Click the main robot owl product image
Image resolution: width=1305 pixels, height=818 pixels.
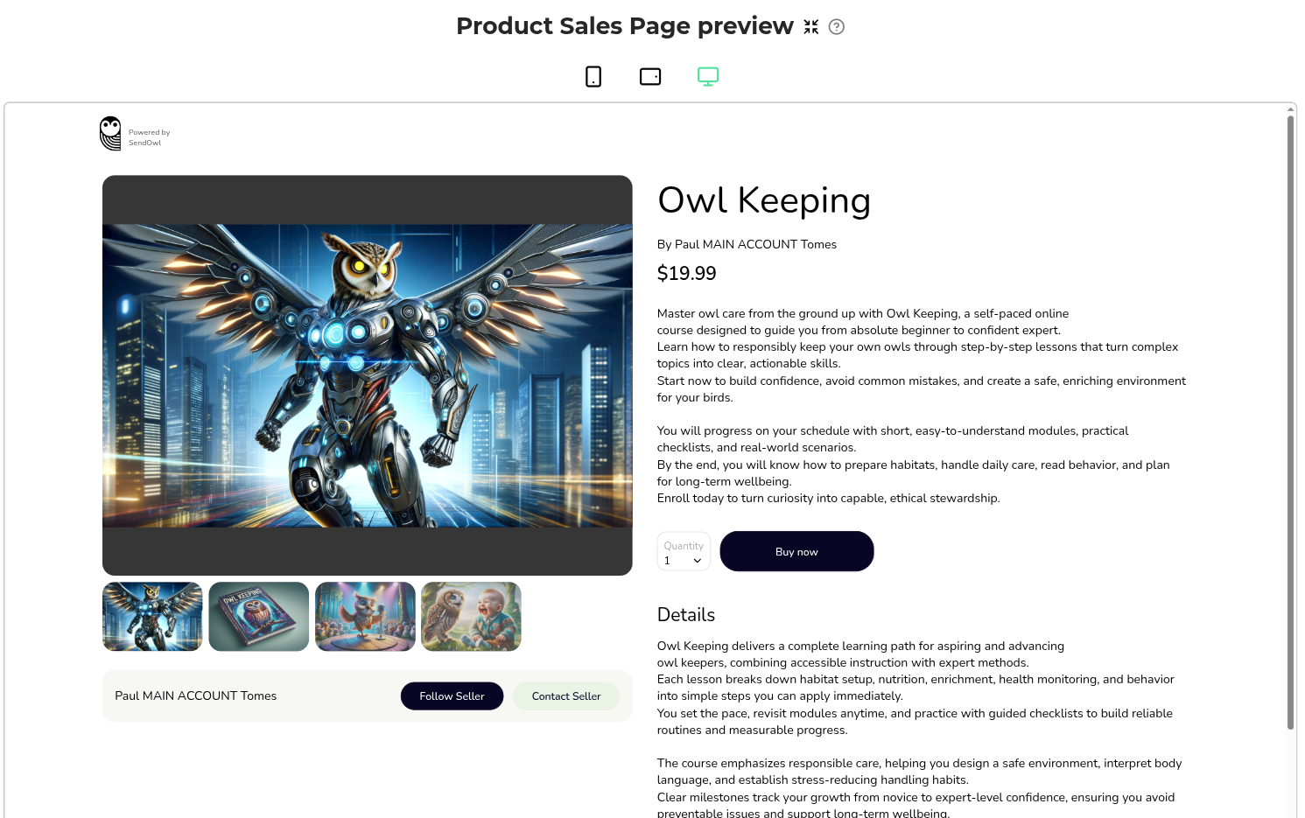[368, 375]
